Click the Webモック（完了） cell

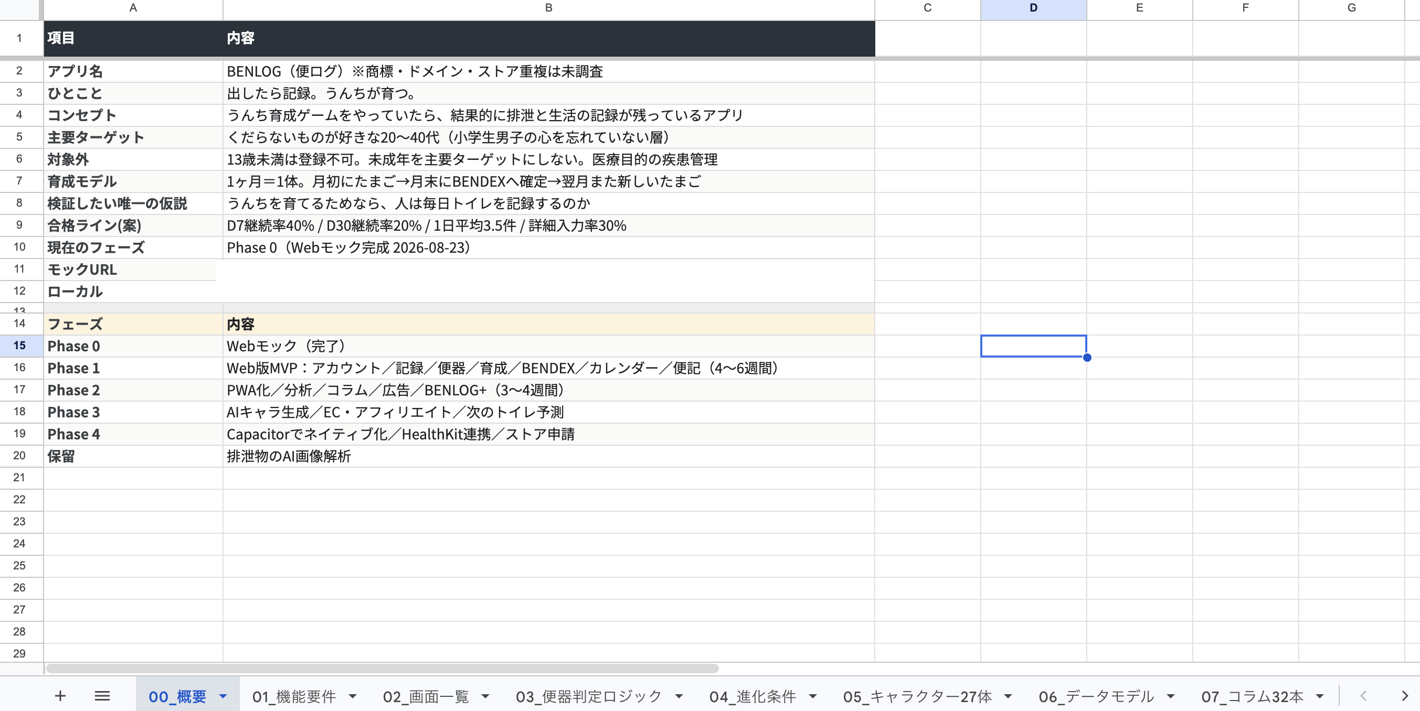pos(548,346)
